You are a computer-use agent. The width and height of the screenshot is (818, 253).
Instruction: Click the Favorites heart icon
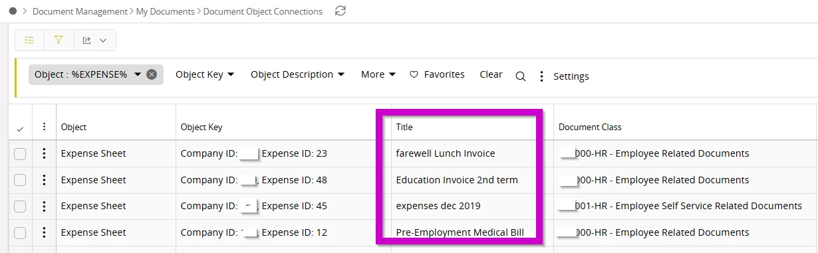tap(414, 75)
